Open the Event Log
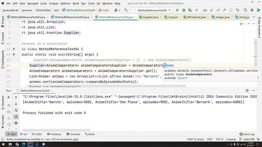 (x=247, y=134)
